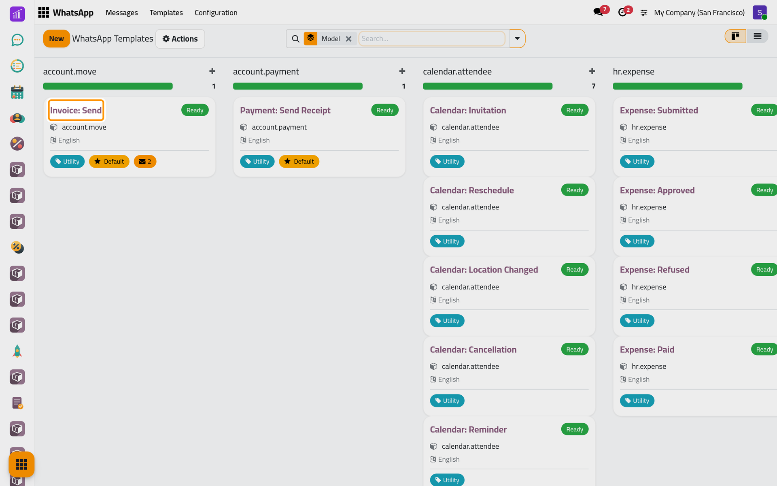Open the Expense: Submitted template
777x486 pixels.
659,110
